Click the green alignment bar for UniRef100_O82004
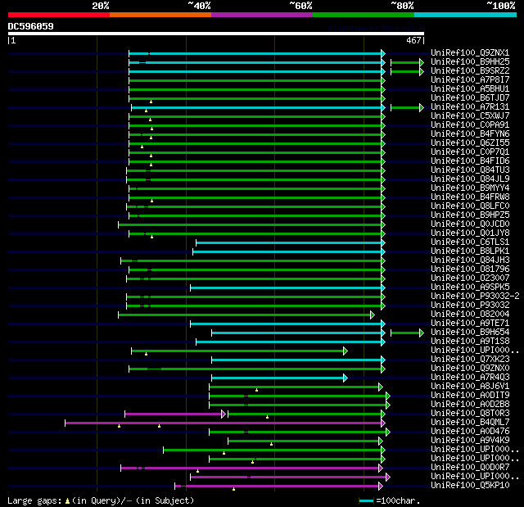 click(244, 315)
